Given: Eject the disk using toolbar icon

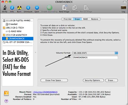Looking at the screenshot, I should 37,8.
